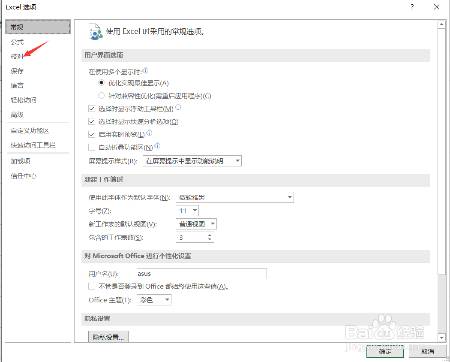Click the 用户名 input field

pos(202,274)
